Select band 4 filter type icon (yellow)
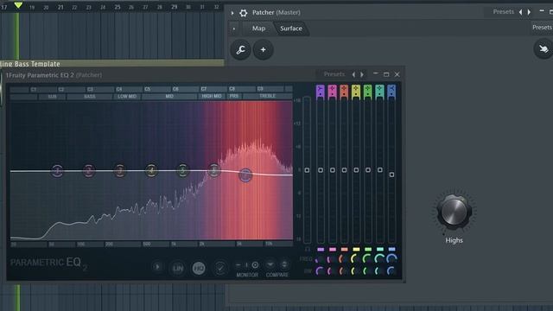 (x=356, y=92)
